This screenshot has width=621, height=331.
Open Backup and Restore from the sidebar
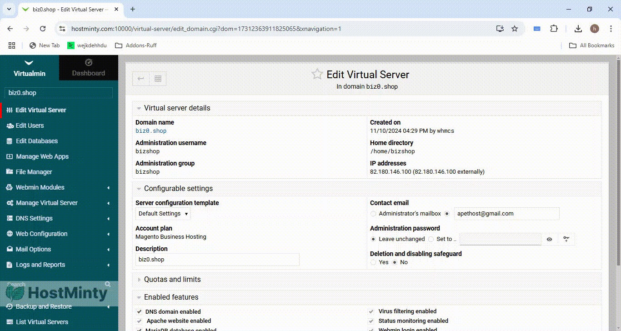(43, 306)
